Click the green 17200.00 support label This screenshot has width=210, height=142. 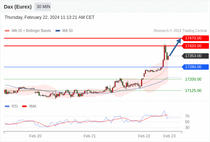pyautogui.click(x=193, y=80)
